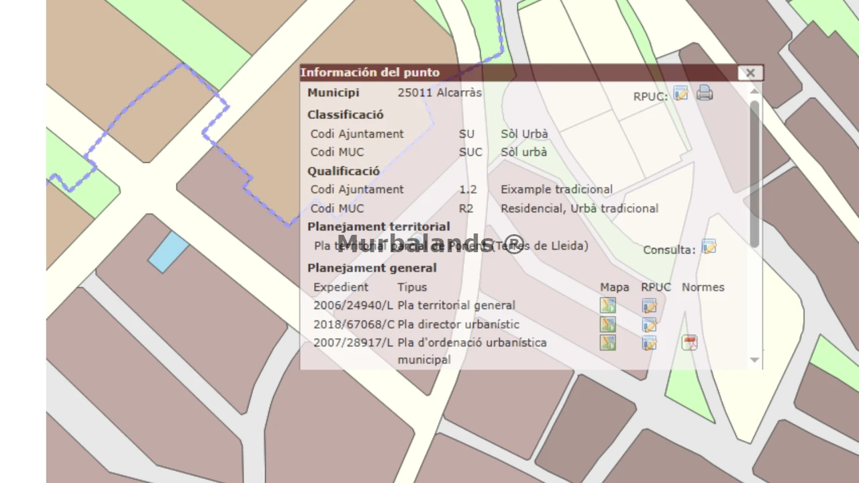This screenshot has width=859, height=483.
Task: Click the scroll-up arrow in info panel
Action: pos(754,91)
